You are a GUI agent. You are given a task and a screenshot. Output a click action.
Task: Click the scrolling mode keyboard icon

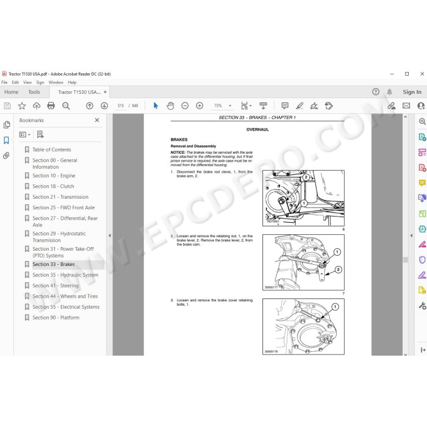pyautogui.click(x=264, y=106)
